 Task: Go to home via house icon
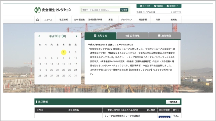37,20
